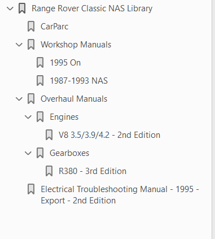This screenshot has width=215, height=239.
Task: Select the bookmark icon for R380 - 3rd Edition
Action: [49, 171]
